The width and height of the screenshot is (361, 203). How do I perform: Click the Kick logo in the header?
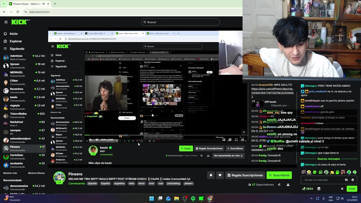click(21, 22)
